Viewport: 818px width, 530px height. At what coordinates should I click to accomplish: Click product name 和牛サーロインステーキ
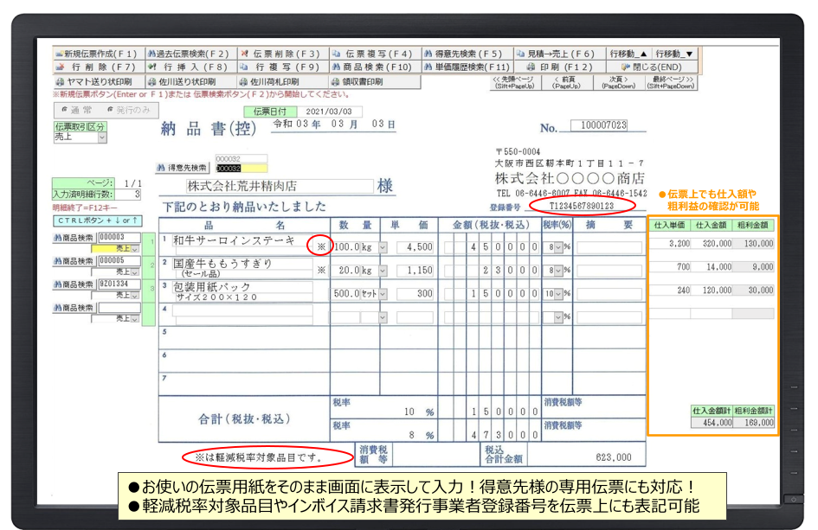(x=235, y=240)
